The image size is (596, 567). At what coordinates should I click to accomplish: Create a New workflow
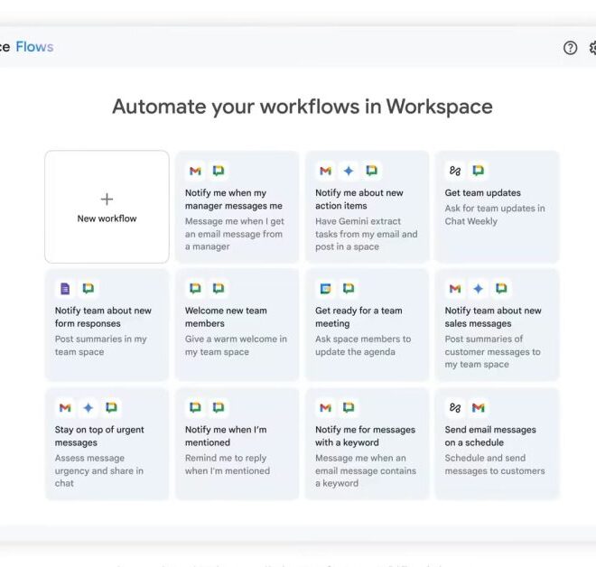[107, 207]
